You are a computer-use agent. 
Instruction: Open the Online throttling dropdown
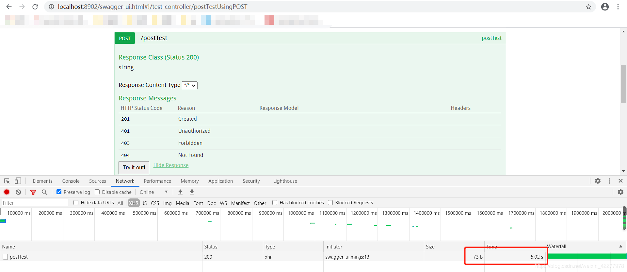click(153, 192)
